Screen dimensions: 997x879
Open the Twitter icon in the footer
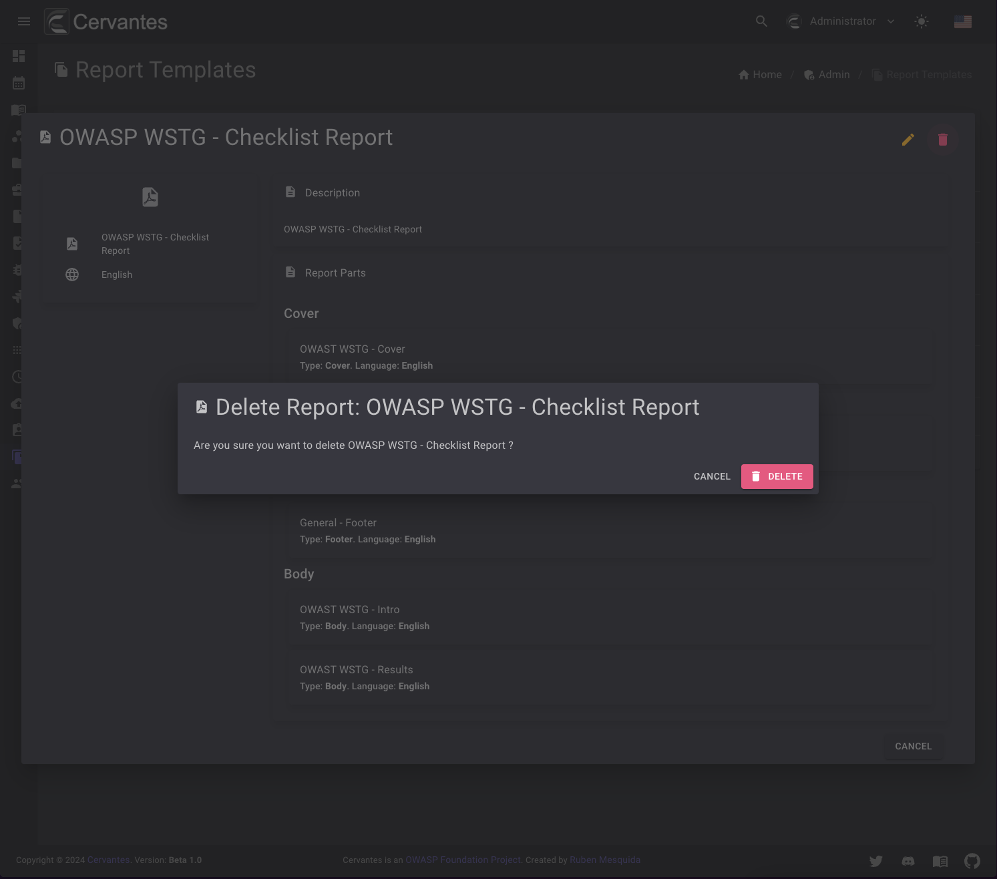pyautogui.click(x=876, y=861)
